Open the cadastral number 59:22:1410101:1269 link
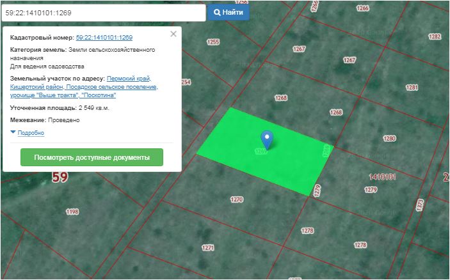Image resolution: width=450 pixels, height=280 pixels. (x=104, y=38)
